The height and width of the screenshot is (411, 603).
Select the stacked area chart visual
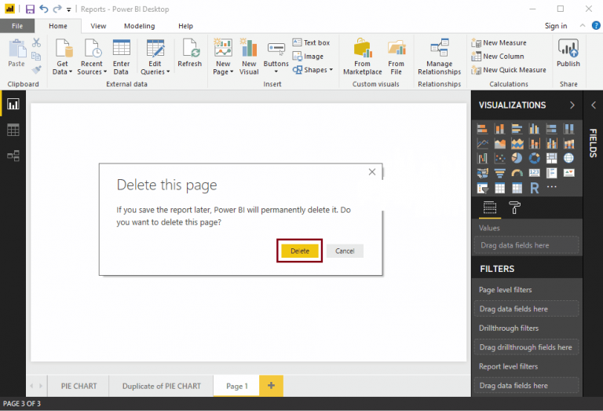(x=517, y=144)
